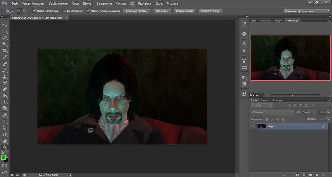Open the Styles panel icon
This screenshot has width=332, height=177.
(x=244, y=84)
